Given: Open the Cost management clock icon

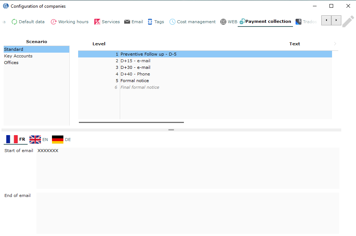Looking at the screenshot, I should 172,22.
